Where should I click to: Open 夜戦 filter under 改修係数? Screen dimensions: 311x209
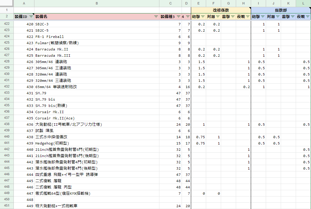click(x=248, y=17)
